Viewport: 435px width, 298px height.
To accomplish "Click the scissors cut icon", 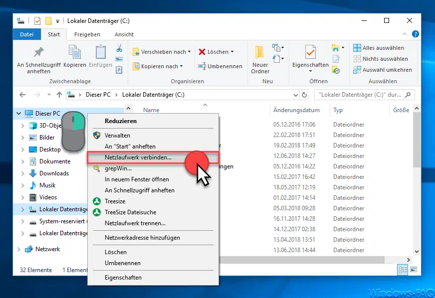I will tap(119, 48).
